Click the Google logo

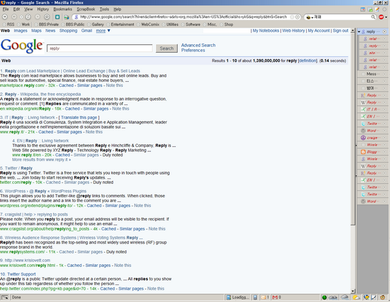[22, 46]
